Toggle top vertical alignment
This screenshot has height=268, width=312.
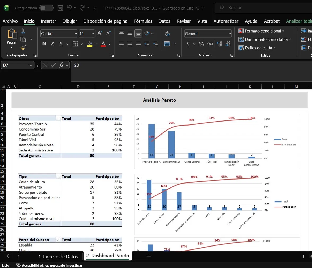122,33
